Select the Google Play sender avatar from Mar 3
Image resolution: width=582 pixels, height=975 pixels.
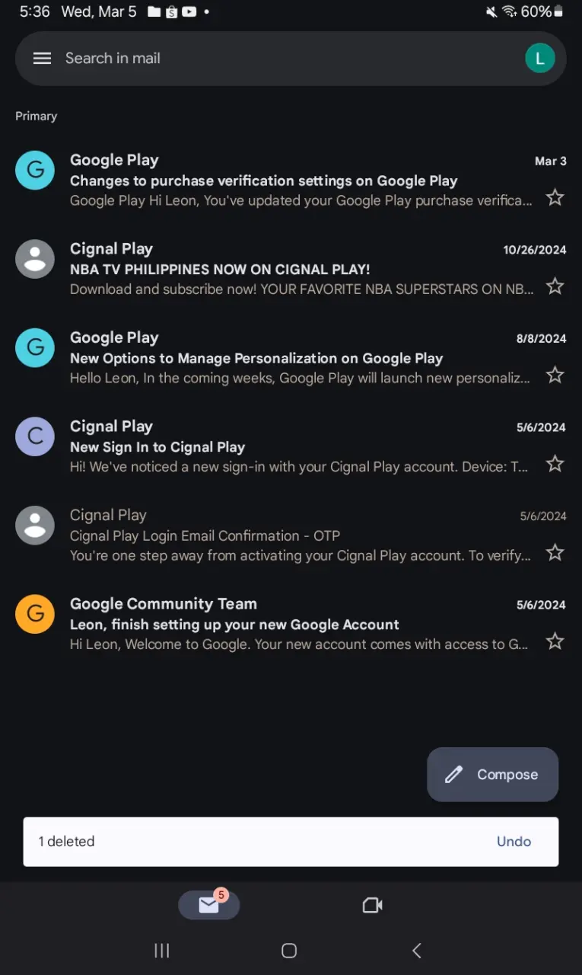[35, 170]
